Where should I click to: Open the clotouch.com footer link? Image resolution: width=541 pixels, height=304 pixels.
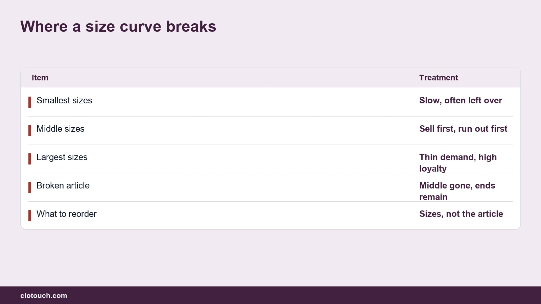[x=44, y=296]
